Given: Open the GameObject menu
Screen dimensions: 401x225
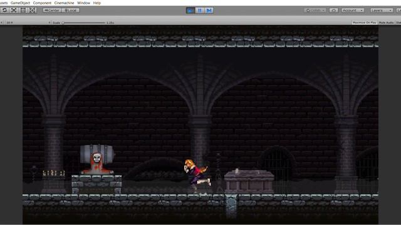Looking at the screenshot, I should tap(20, 2).
